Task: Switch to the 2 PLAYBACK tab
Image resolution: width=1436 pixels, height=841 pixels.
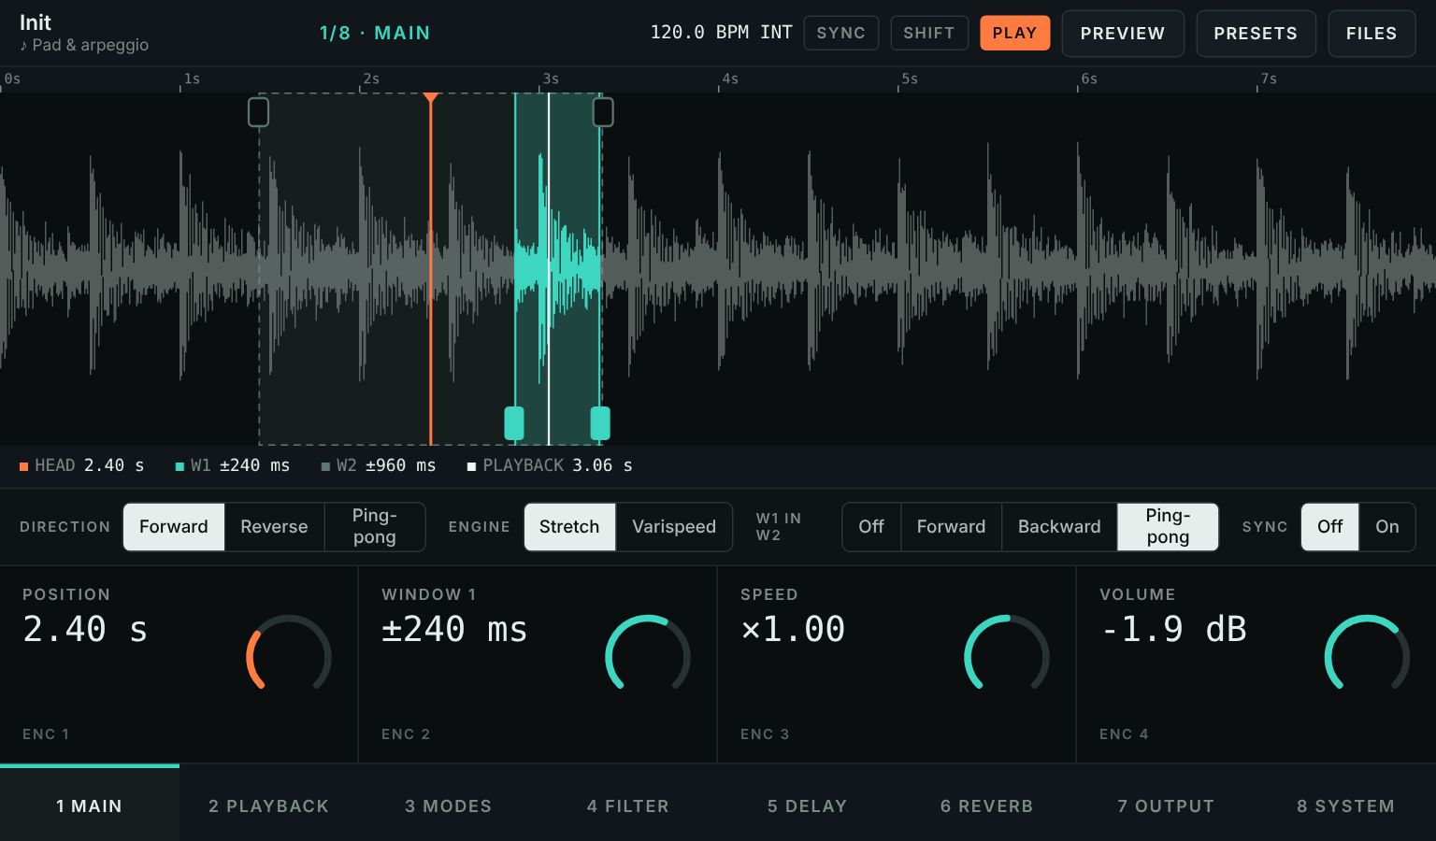Action: 269,805
